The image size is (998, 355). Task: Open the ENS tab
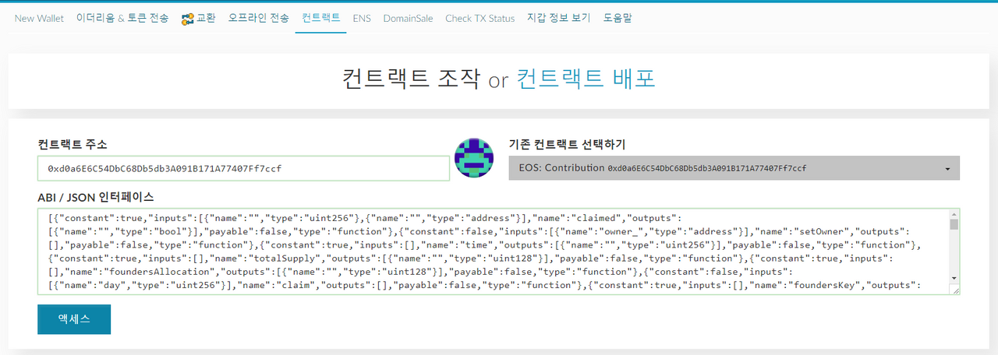(362, 18)
